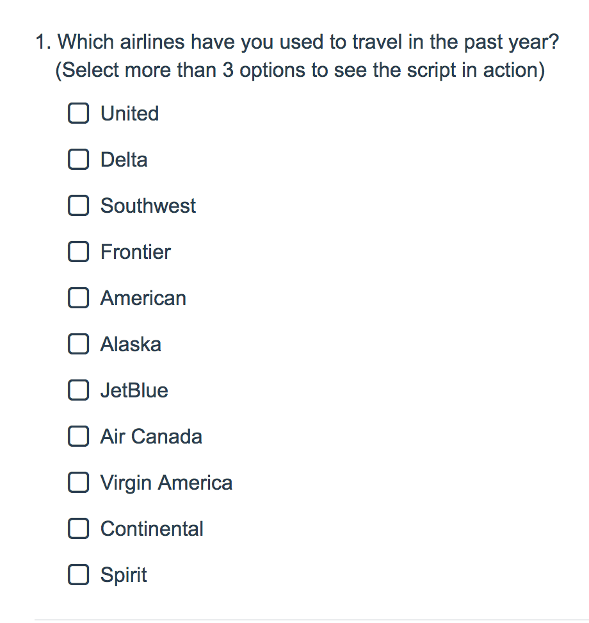Screen dimensions: 589x623
Task: Check the Frontier checkbox
Action: 78,252
